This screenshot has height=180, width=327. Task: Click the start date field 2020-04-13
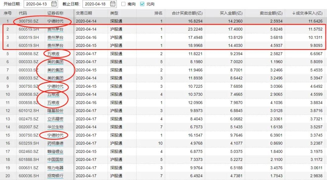(x=41, y=4)
